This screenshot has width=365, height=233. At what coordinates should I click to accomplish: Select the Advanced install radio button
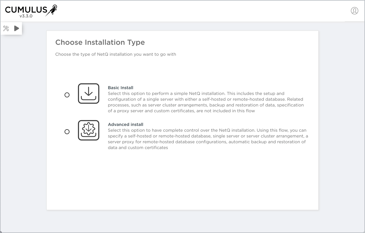coord(67,132)
